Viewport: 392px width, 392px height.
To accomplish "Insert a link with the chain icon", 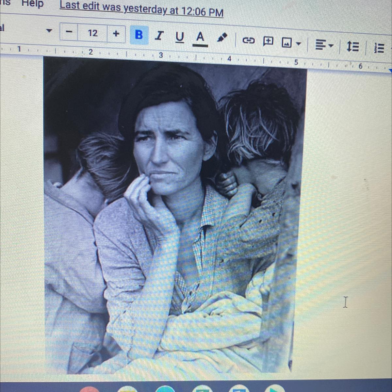I will point(249,41).
